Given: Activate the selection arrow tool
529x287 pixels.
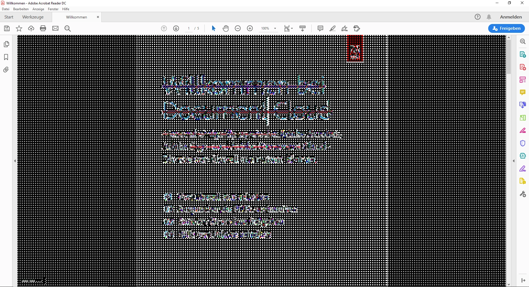Looking at the screenshot, I should point(214,28).
